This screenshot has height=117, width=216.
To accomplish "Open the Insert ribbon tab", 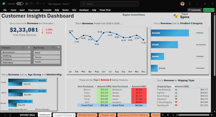I will point(22,10).
